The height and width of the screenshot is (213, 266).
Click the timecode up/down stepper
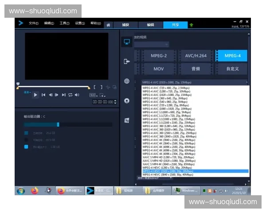click(115, 102)
